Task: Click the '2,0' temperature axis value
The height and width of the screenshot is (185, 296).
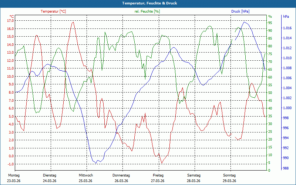Action: 11,140
